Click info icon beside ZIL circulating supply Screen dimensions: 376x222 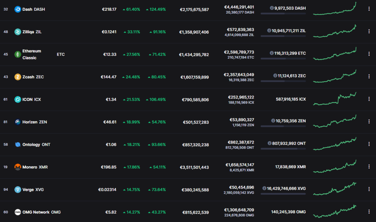(269, 30)
